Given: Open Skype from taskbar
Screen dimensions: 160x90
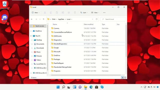Looking at the screenshot, I should (x=102, y=87).
